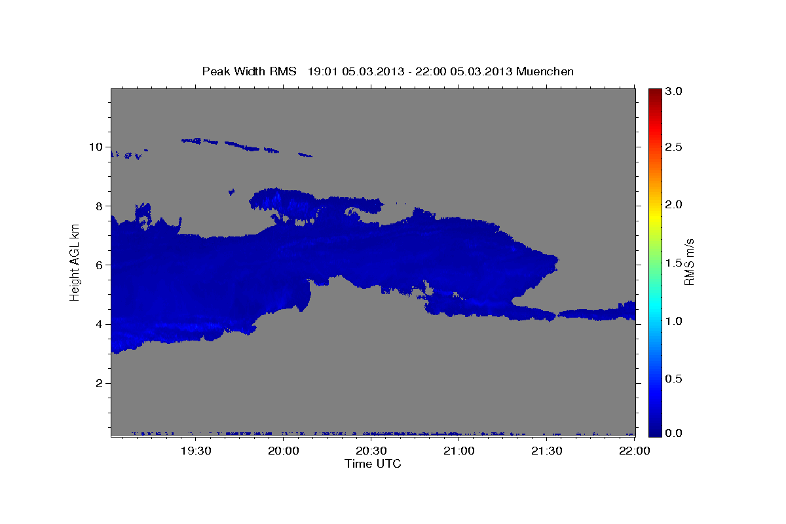The width and height of the screenshot is (786, 524).
Task: Click the plot title "Peak Width RMS"
Action: 249,71
